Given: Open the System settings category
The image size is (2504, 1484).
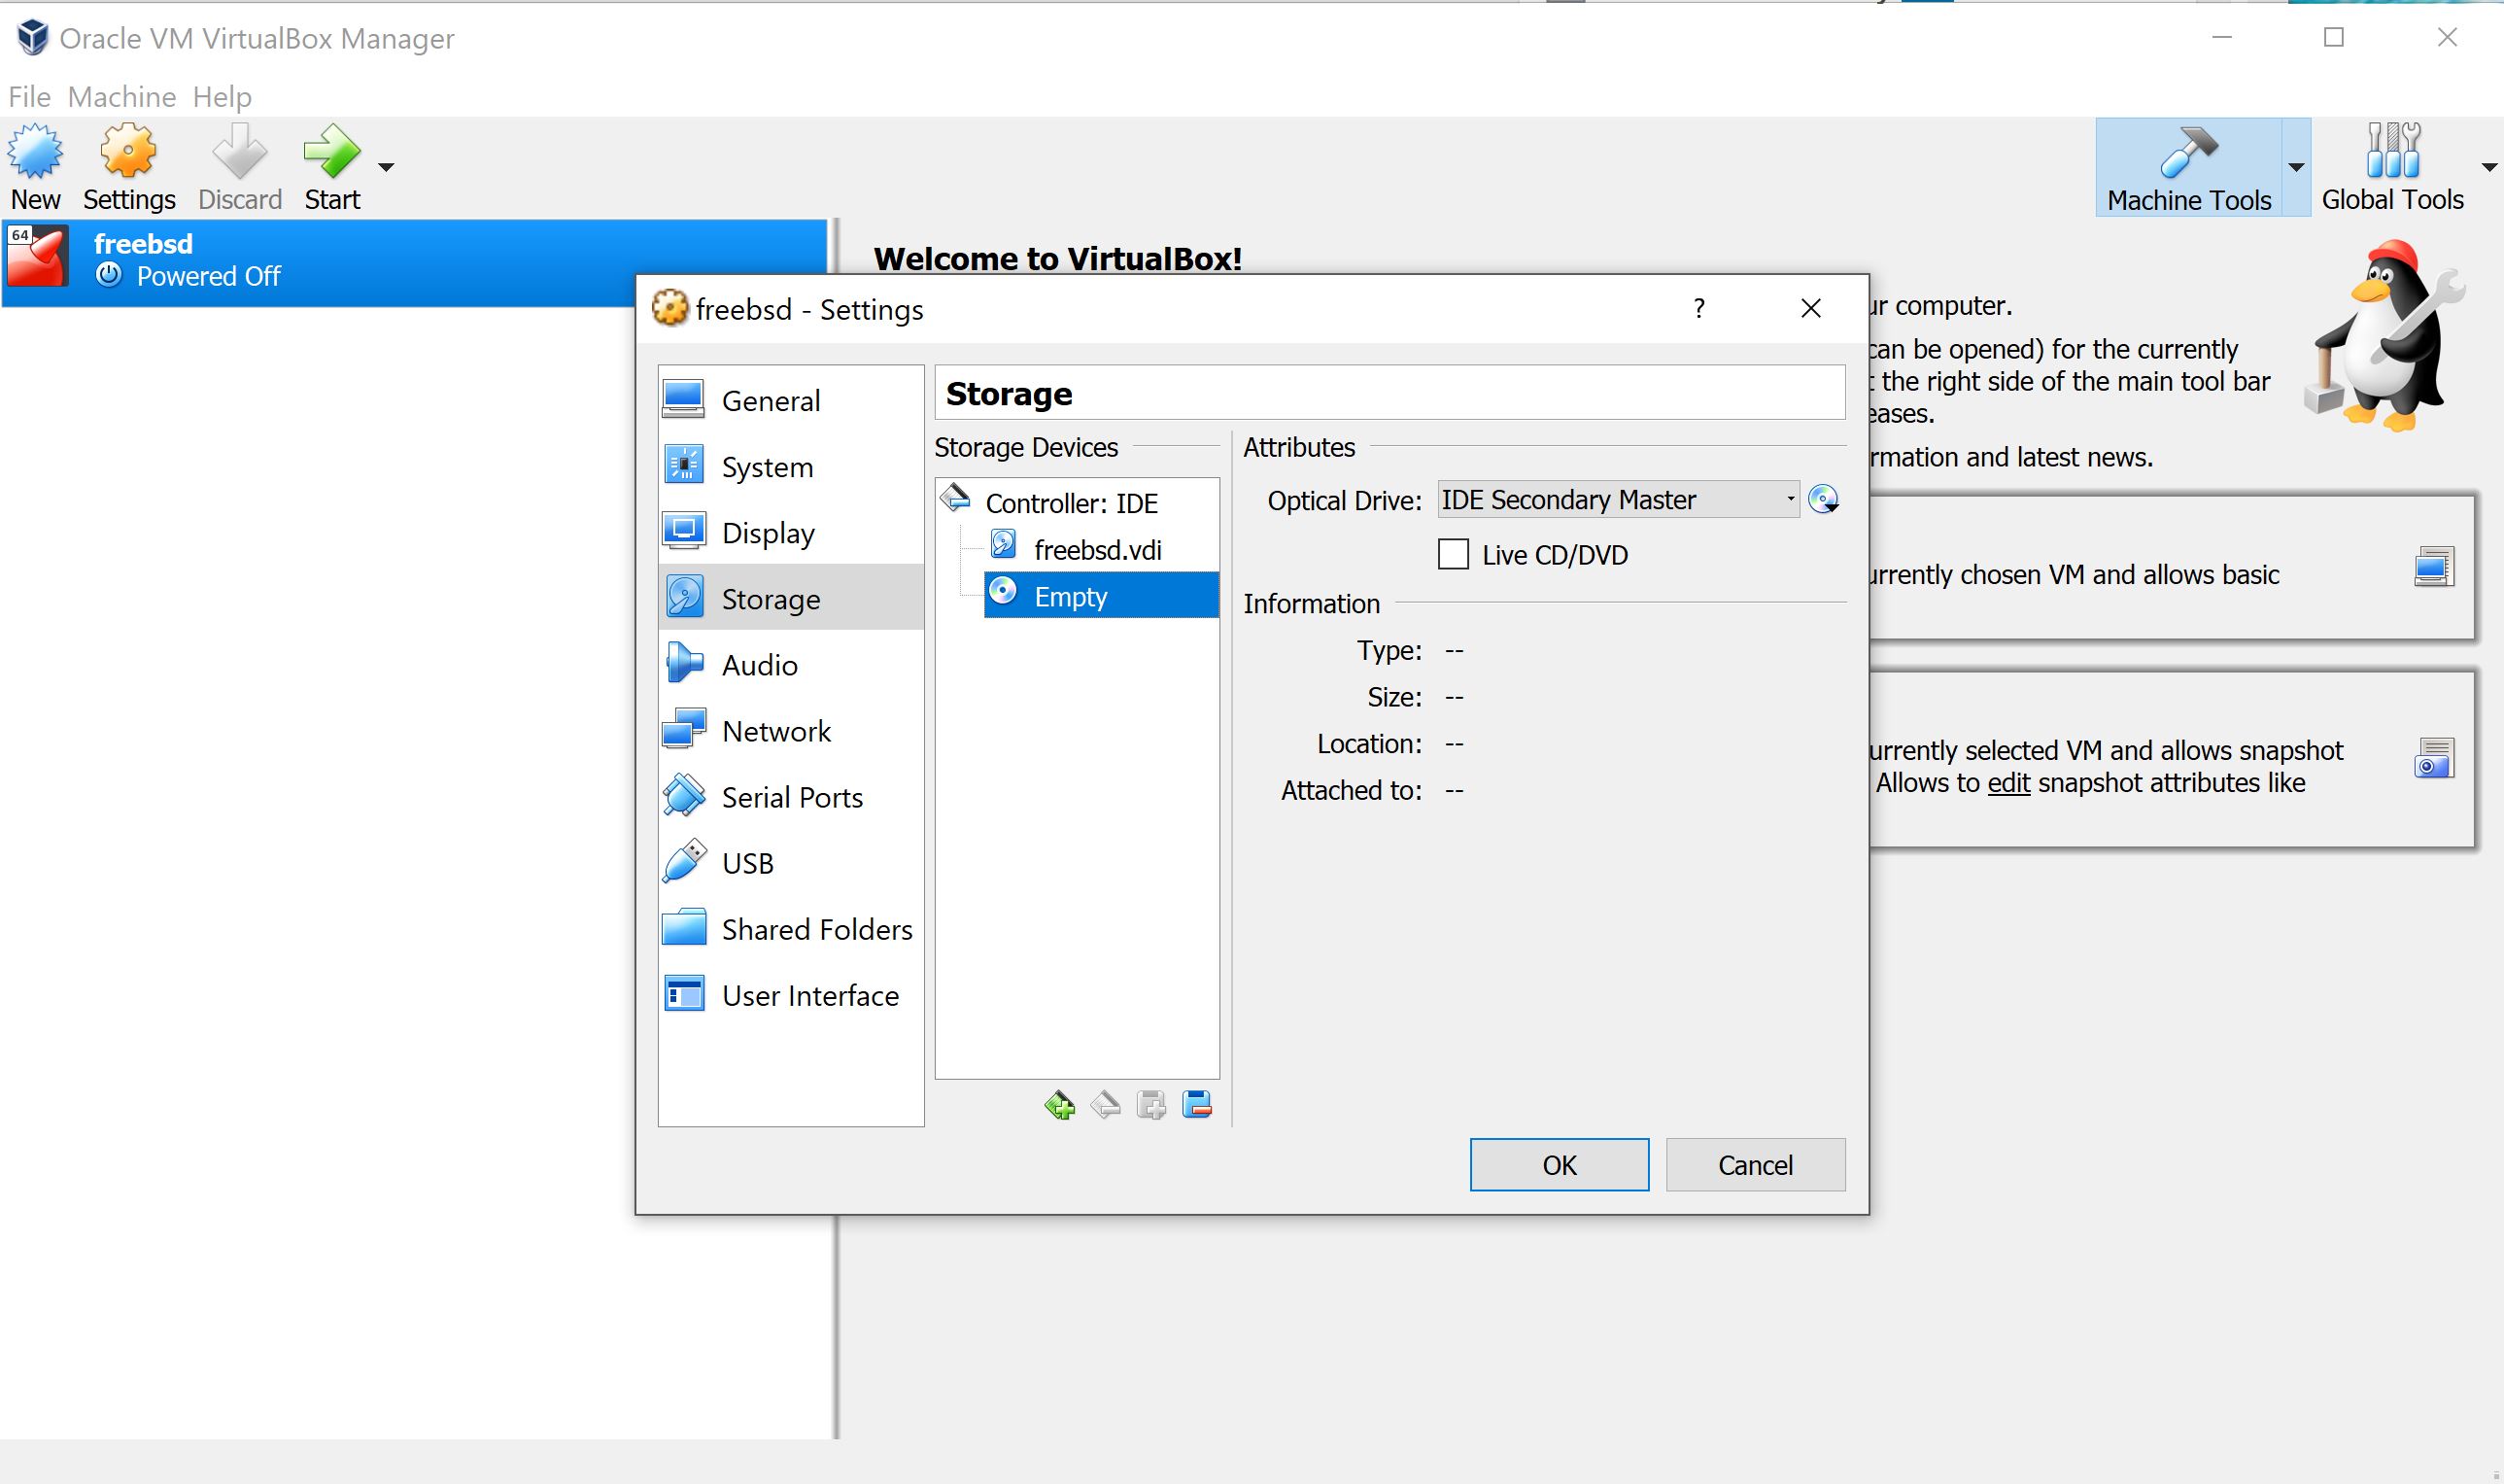Looking at the screenshot, I should tap(767, 467).
